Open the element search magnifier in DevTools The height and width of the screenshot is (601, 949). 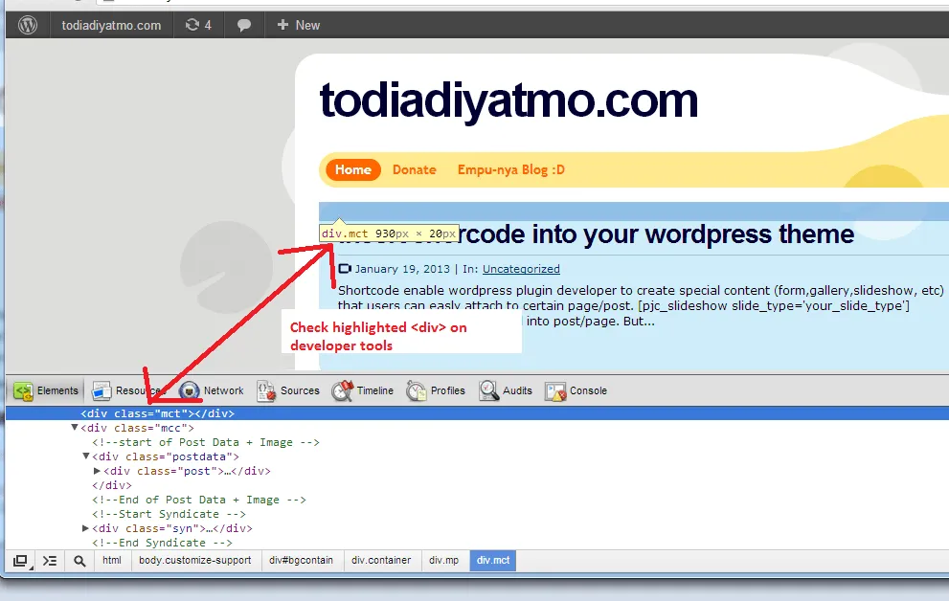79,561
